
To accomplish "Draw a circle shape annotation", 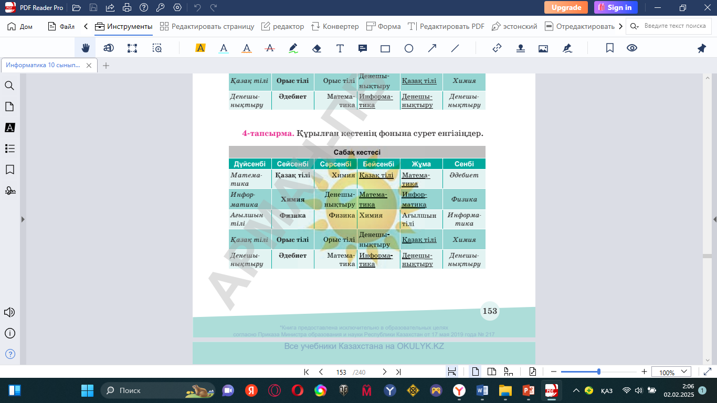I will click(x=409, y=48).
